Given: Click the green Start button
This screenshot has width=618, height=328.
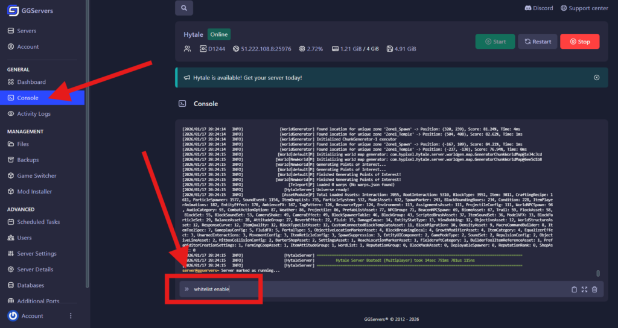Looking at the screenshot, I should [x=495, y=42].
